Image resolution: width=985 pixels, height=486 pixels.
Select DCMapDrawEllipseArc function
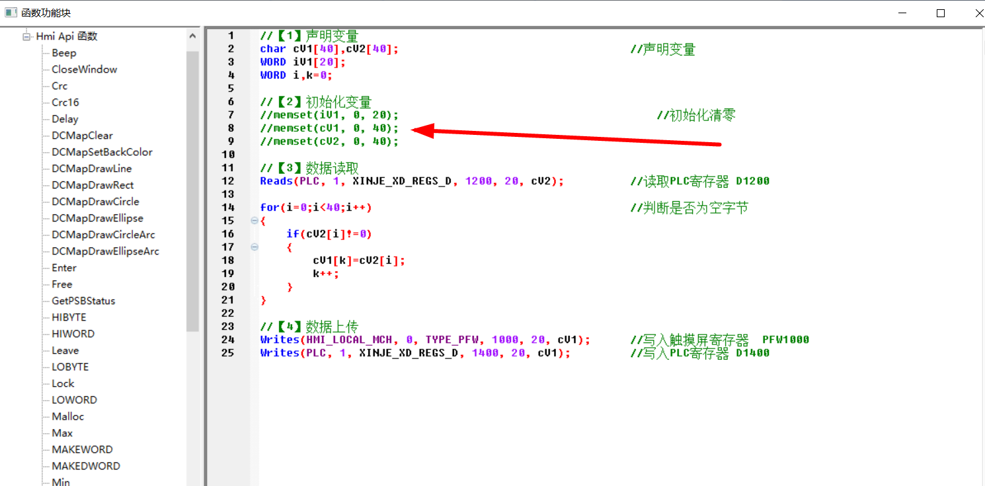[x=105, y=251]
